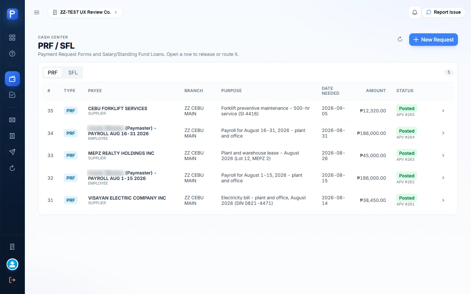Screen dimensions: 471x294
Task: Expand row 33 chevron for MEPZ Realty Holdings
Action: click(x=443, y=155)
